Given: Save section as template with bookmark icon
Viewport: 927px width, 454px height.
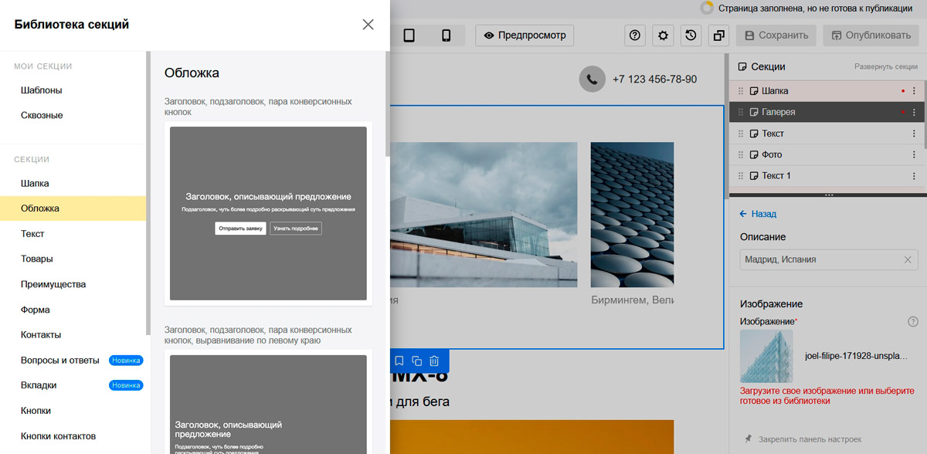Looking at the screenshot, I should (x=399, y=361).
